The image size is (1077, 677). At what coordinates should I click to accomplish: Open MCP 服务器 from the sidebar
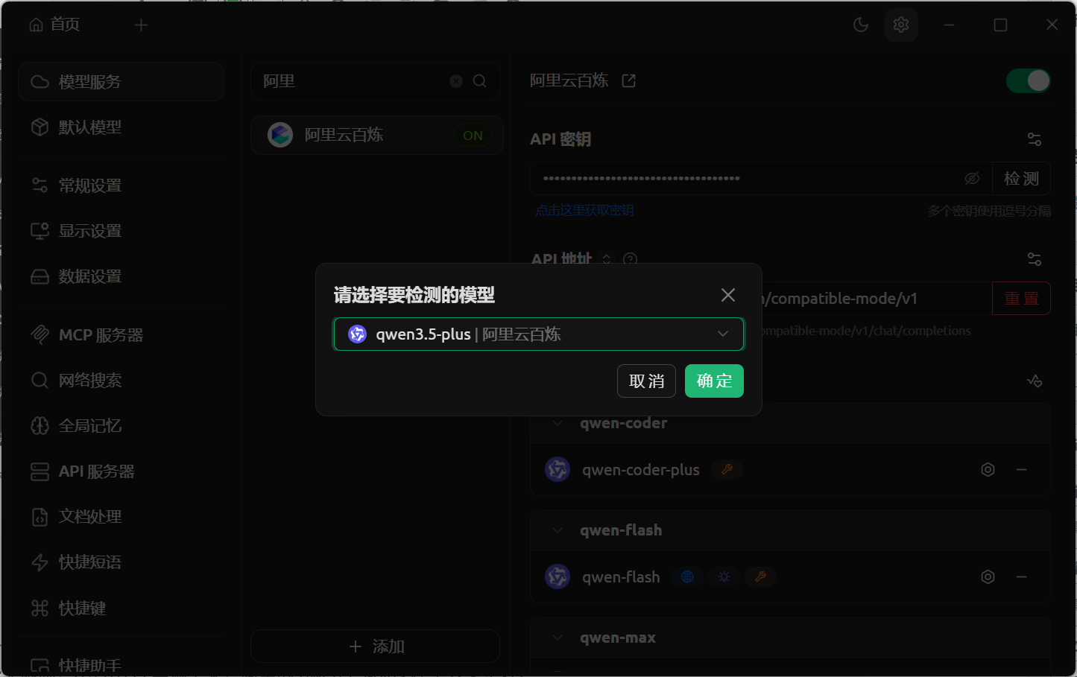(101, 334)
